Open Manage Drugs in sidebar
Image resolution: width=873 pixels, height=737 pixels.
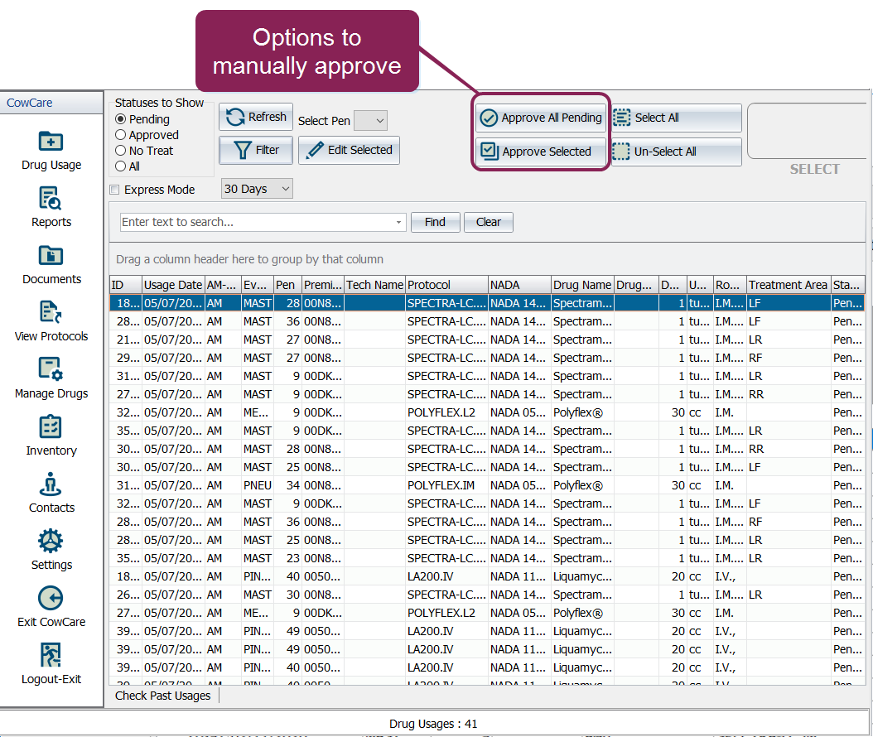point(51,369)
